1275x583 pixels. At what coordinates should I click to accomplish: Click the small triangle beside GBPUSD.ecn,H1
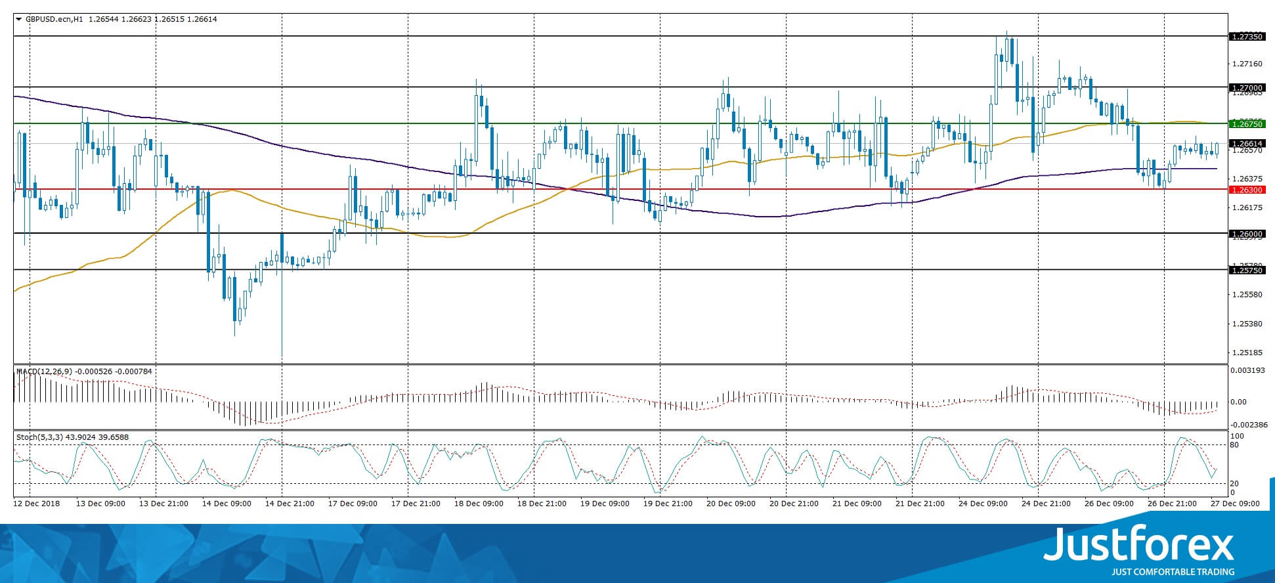(18, 19)
